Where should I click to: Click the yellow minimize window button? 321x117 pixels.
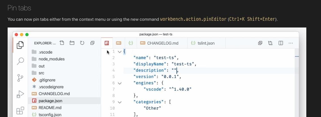(22, 35)
